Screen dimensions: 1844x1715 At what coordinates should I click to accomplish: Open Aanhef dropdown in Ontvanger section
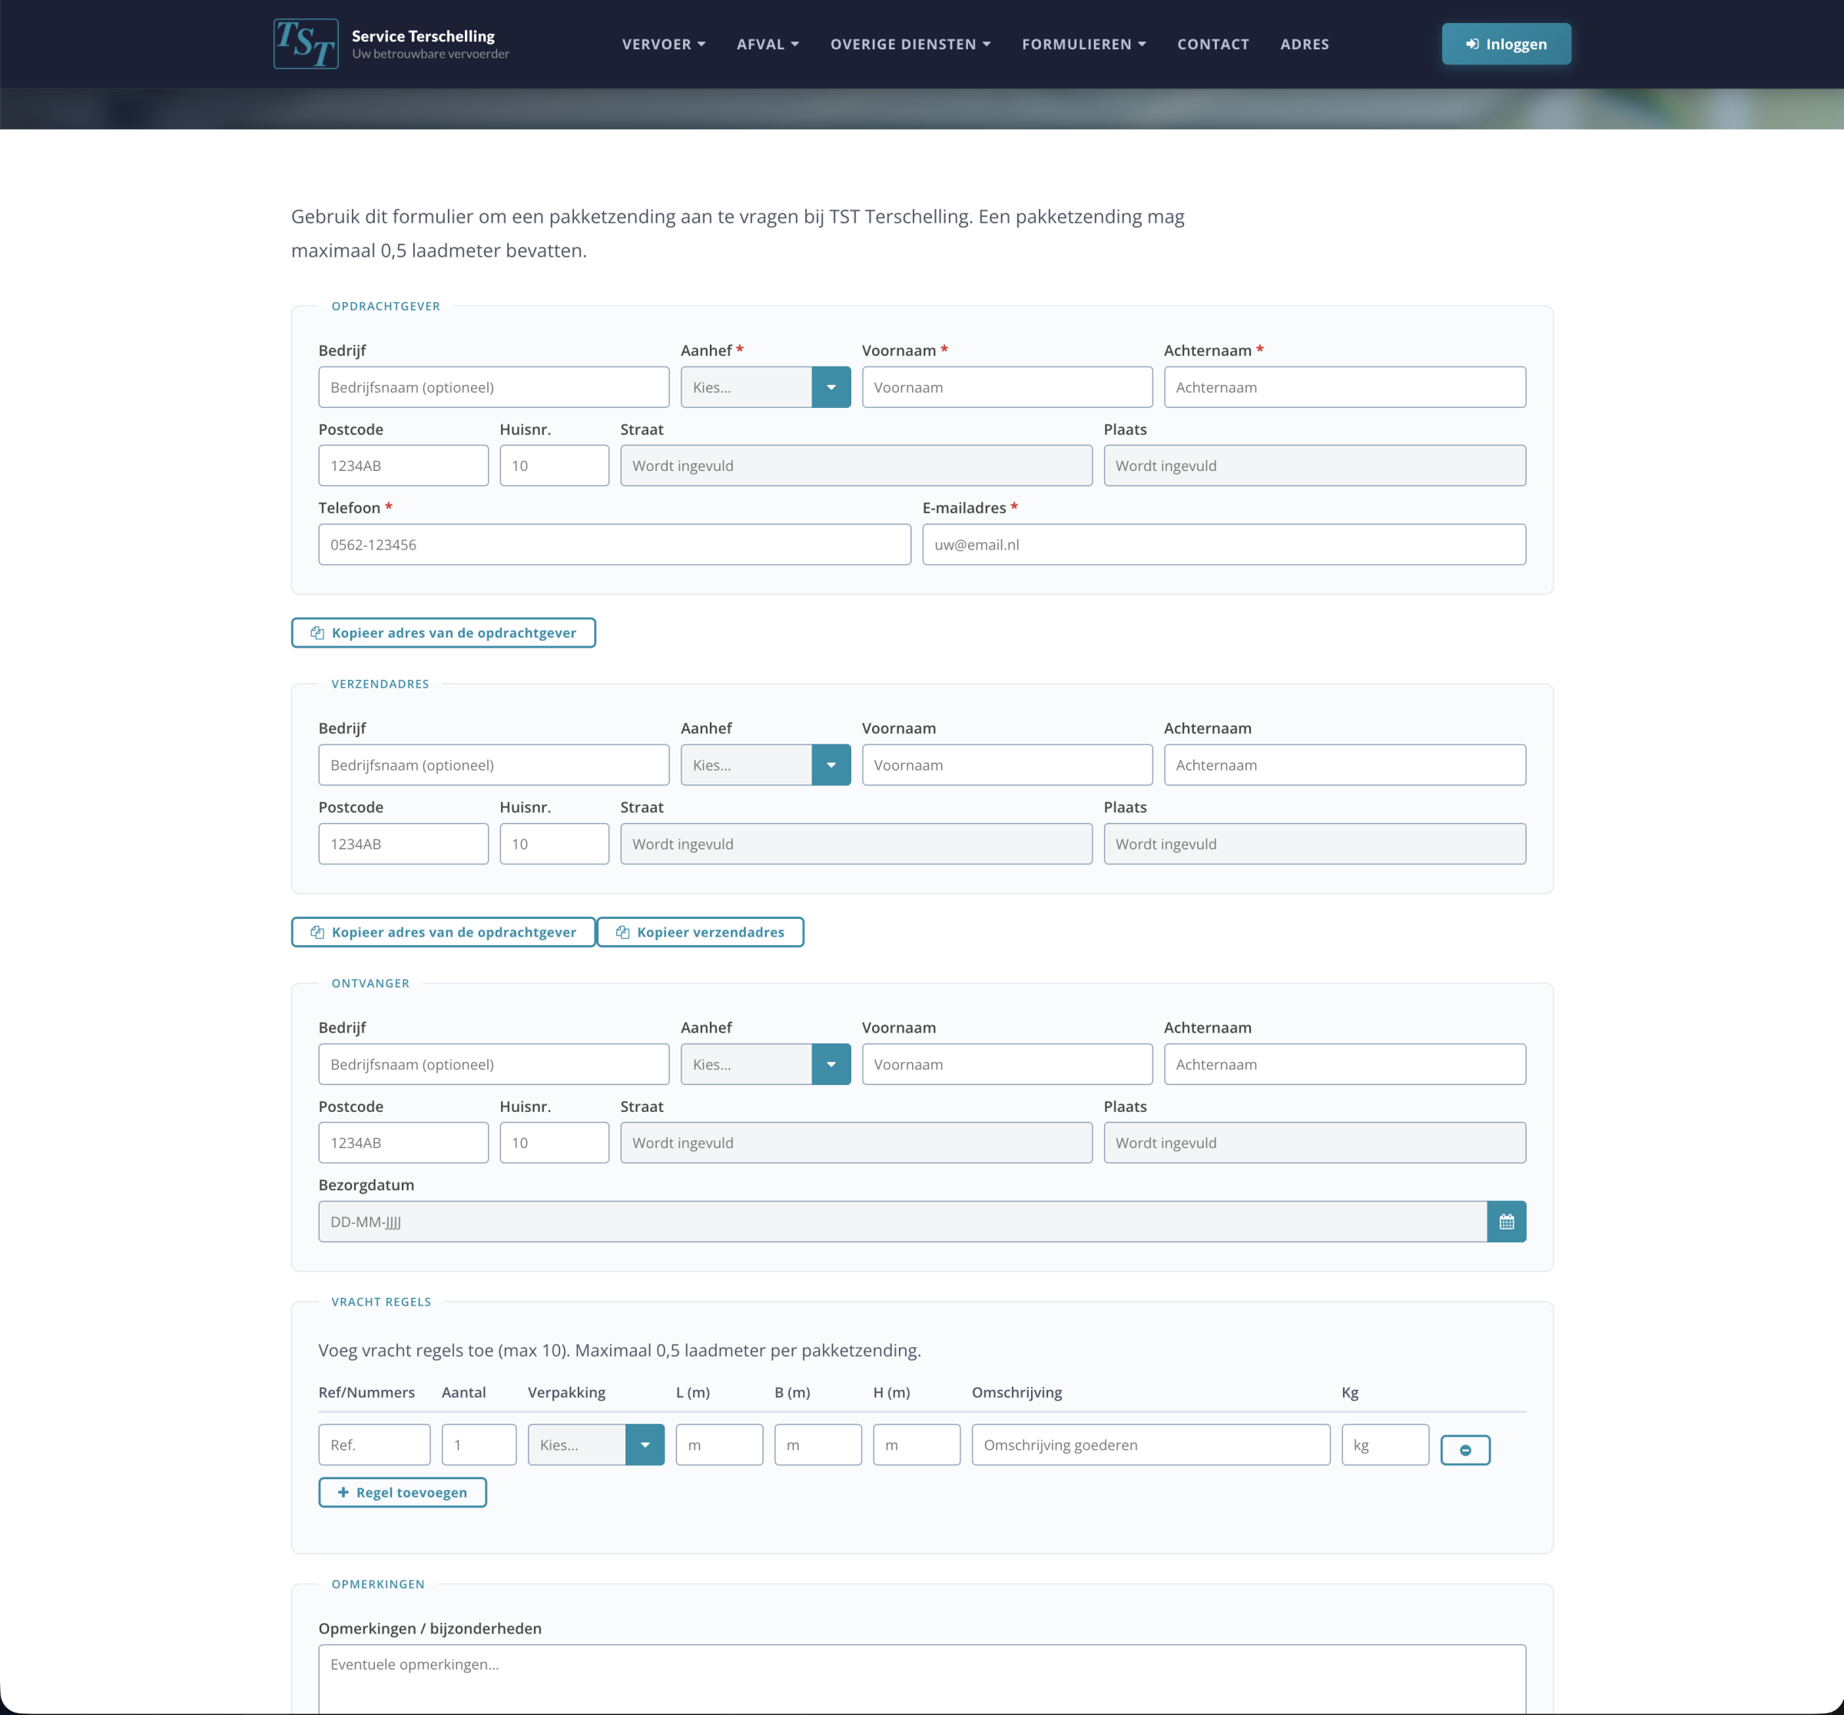[765, 1065]
